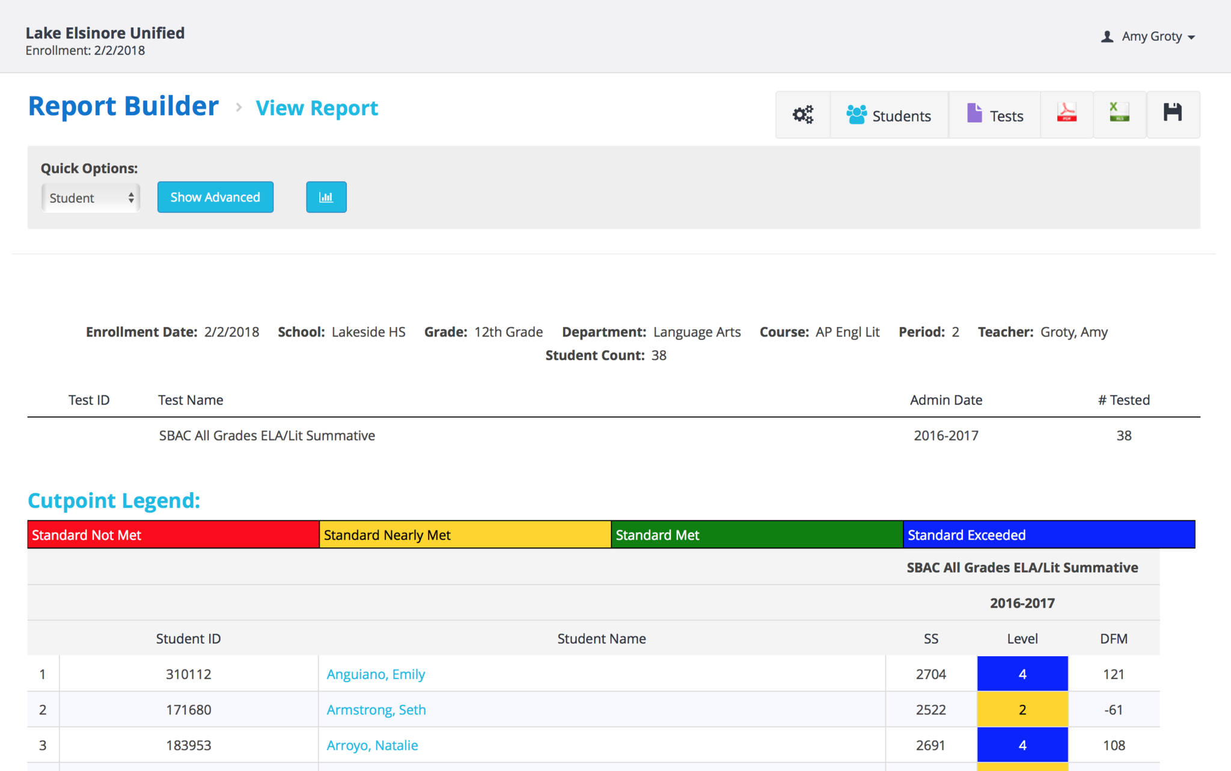Click the Show Advanced button

click(x=215, y=197)
